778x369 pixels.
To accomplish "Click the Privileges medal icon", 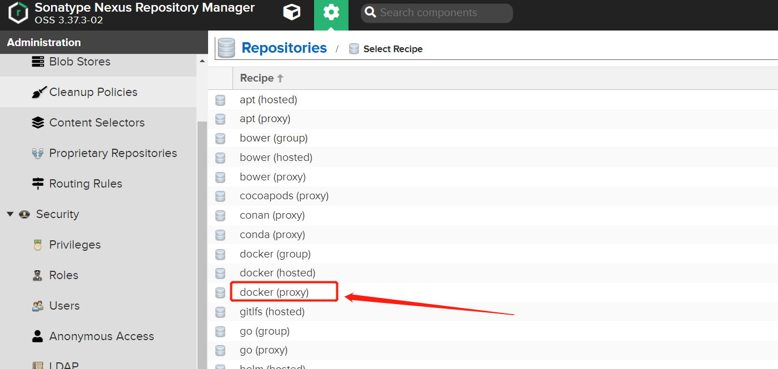I will pos(38,245).
